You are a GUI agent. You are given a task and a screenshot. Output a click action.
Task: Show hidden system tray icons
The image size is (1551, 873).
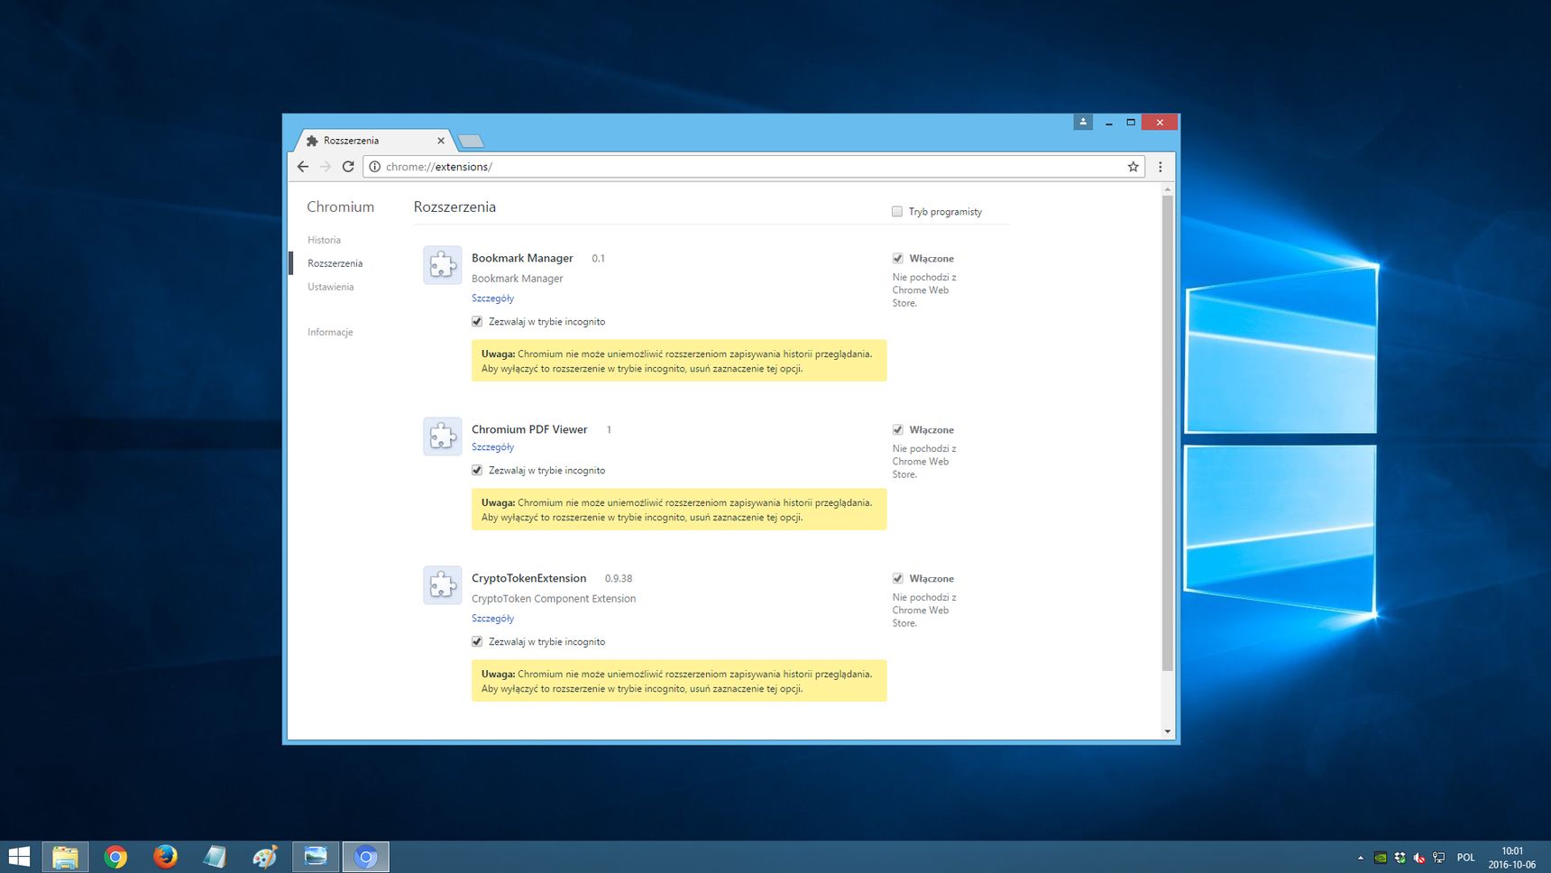(x=1360, y=858)
